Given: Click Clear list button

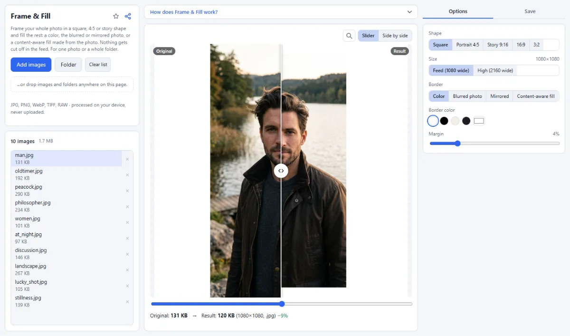Looking at the screenshot, I should [98, 65].
